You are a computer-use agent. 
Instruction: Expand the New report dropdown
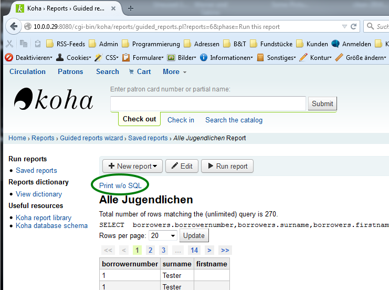point(132,166)
